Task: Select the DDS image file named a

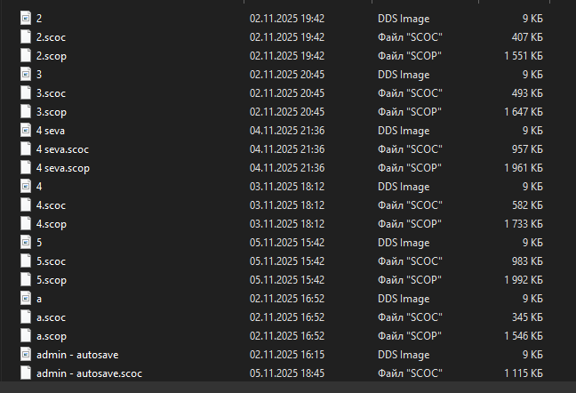Action: (40, 298)
